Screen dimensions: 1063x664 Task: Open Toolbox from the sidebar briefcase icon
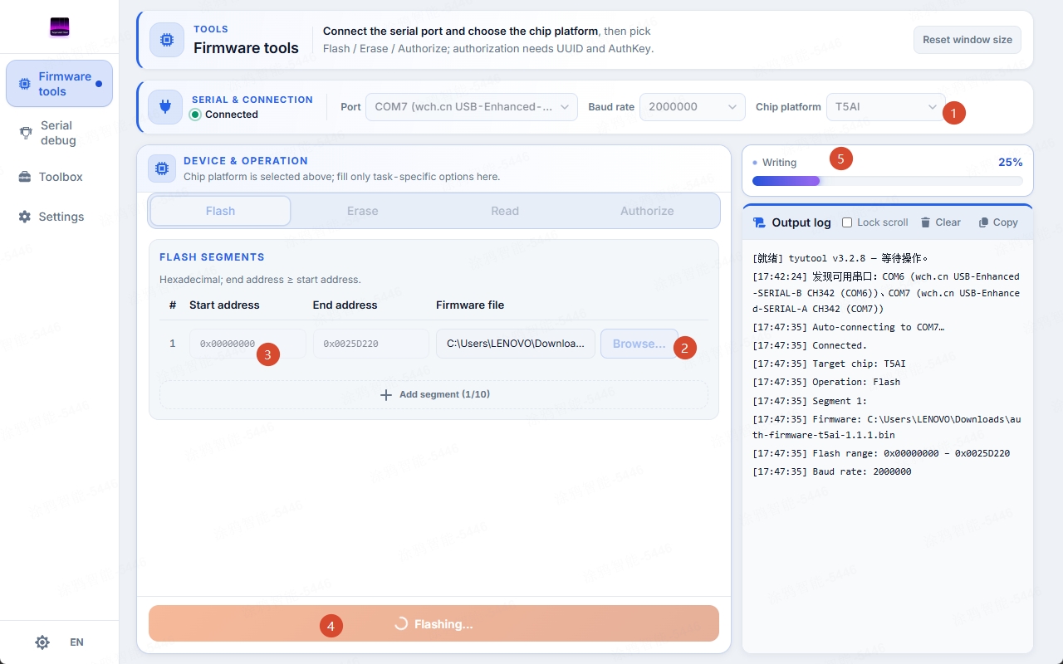pyautogui.click(x=24, y=177)
